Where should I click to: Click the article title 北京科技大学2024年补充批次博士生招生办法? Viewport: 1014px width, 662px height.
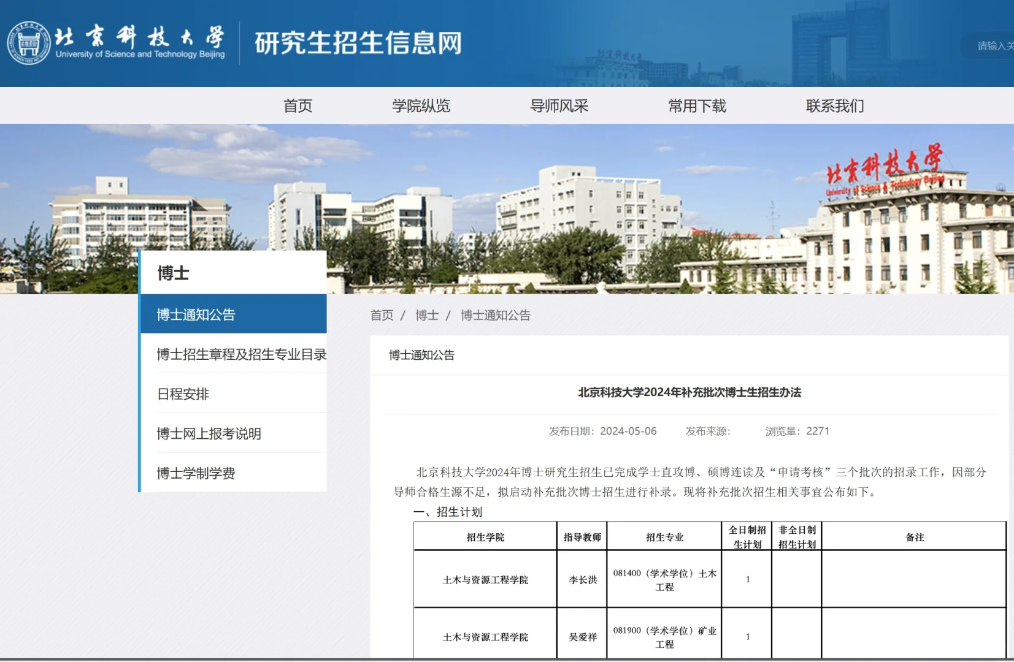689,392
